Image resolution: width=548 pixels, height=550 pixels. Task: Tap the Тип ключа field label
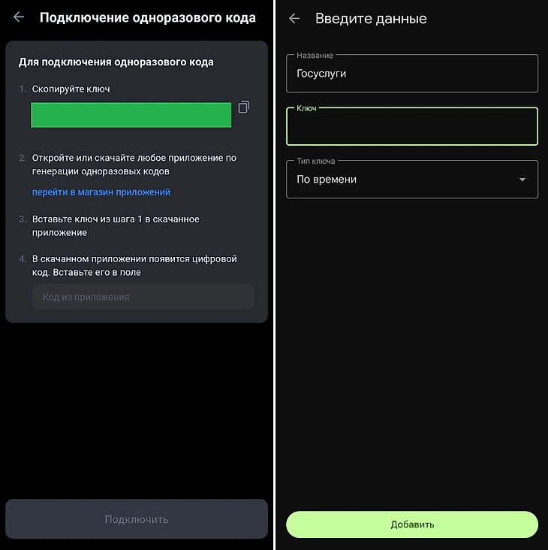pos(316,161)
